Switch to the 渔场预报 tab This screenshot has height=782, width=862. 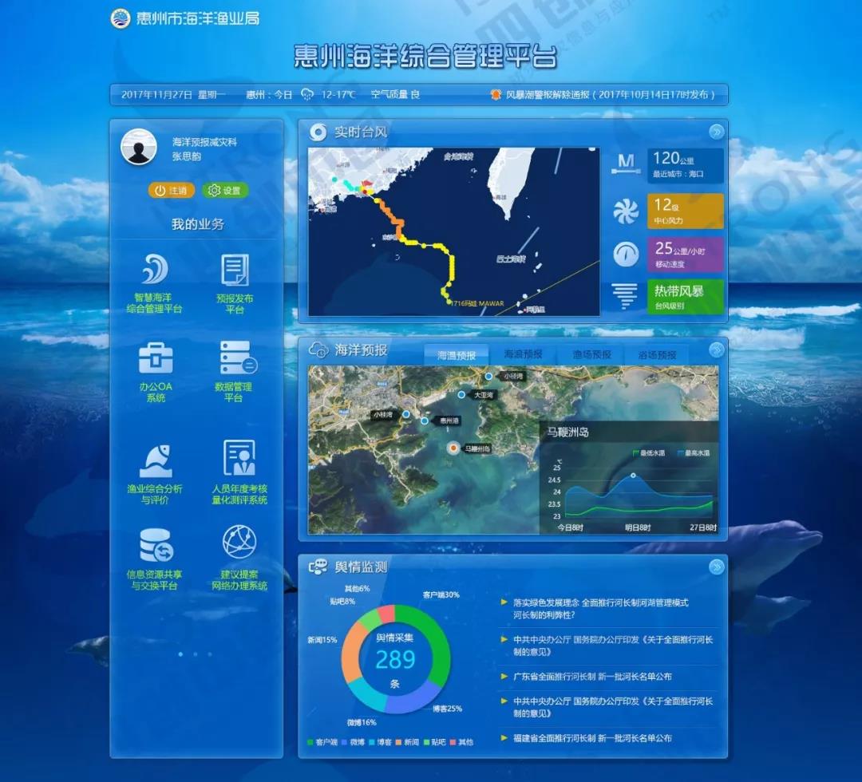(x=591, y=354)
